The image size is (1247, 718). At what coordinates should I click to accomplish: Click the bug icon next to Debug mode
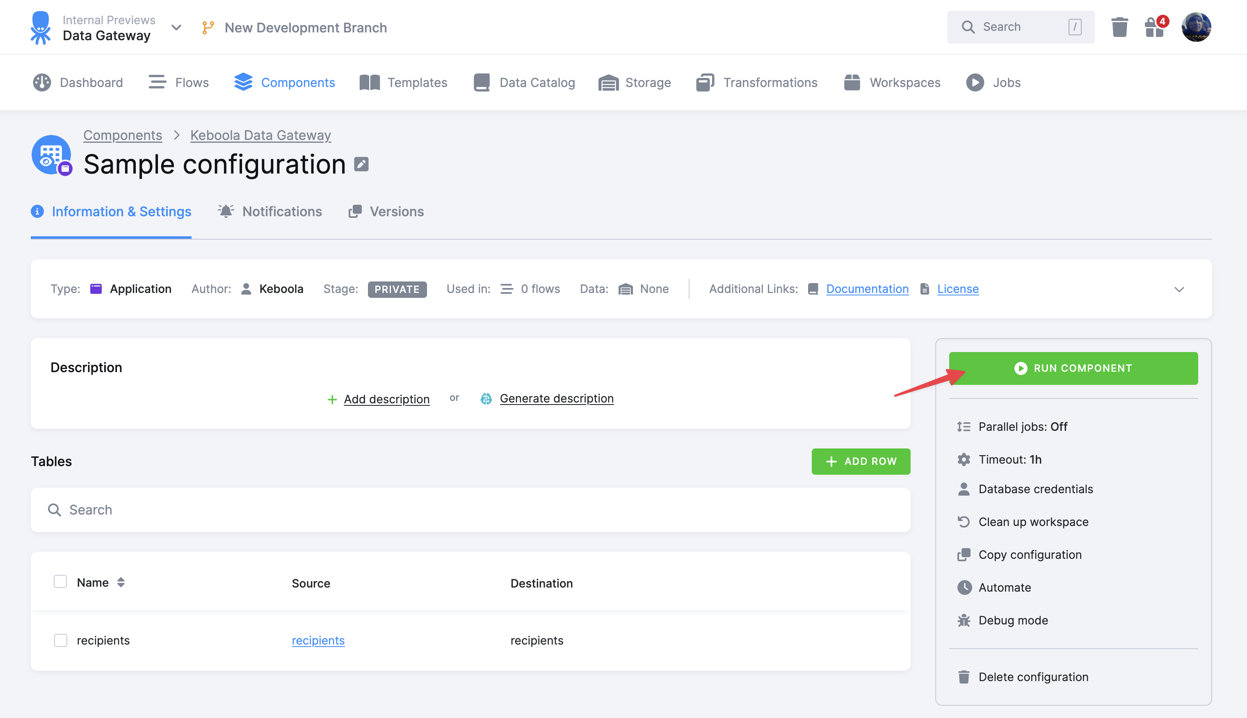964,620
